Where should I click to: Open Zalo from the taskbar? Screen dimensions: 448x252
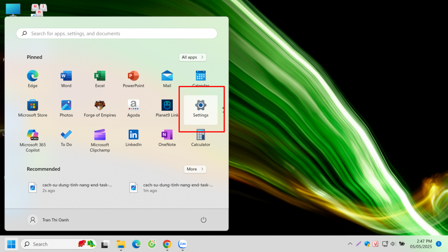[183, 244]
